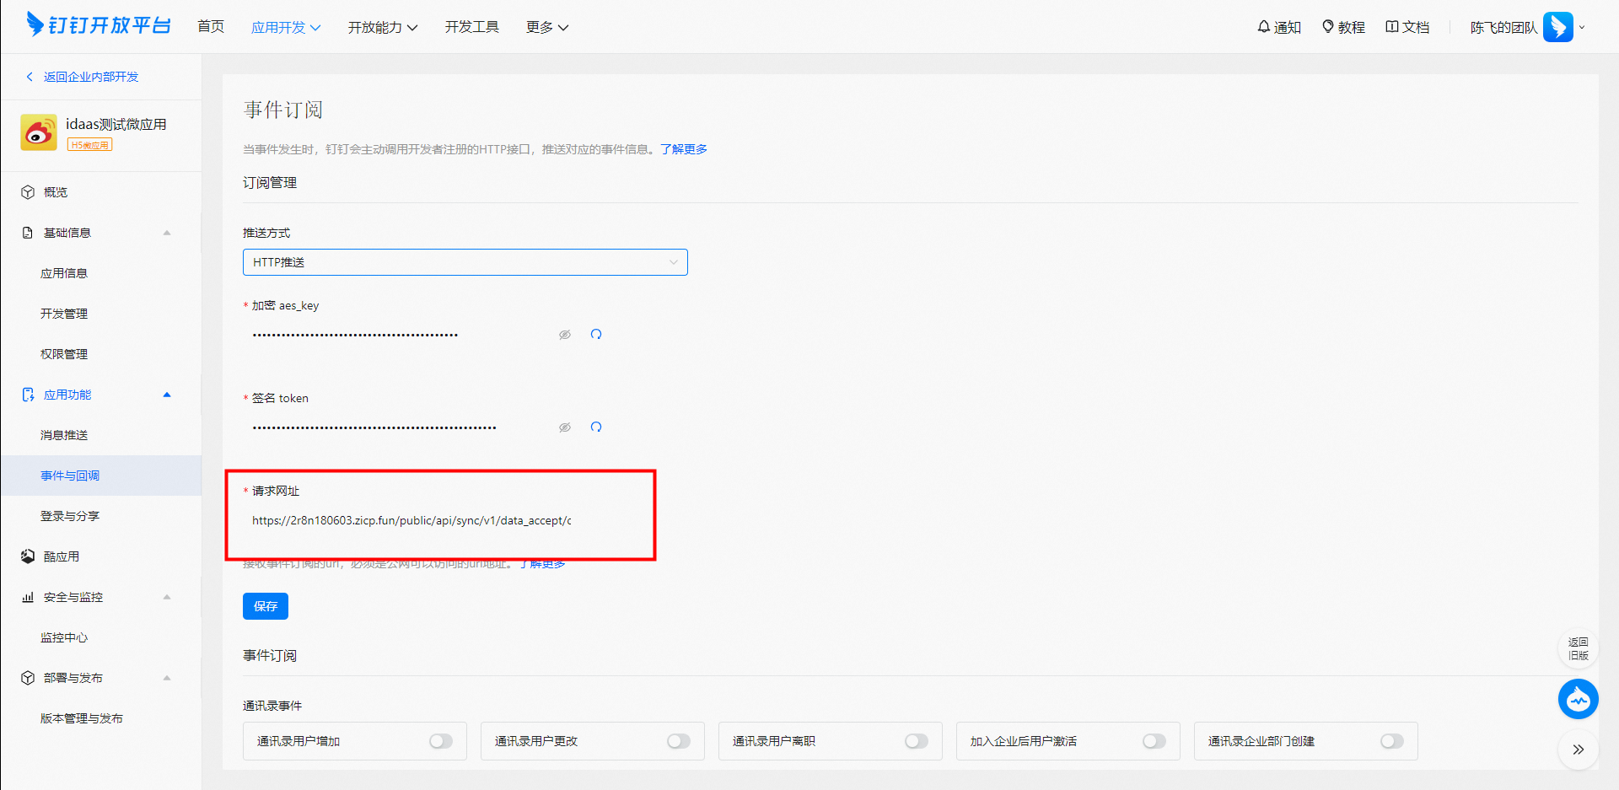Open the 教程 tutorial icon
Screen dimensions: 1619x790
point(1328,27)
